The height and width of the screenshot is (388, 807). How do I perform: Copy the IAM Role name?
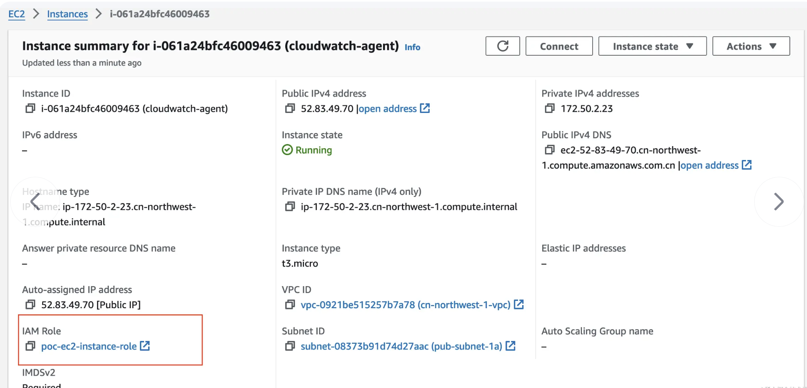point(30,346)
